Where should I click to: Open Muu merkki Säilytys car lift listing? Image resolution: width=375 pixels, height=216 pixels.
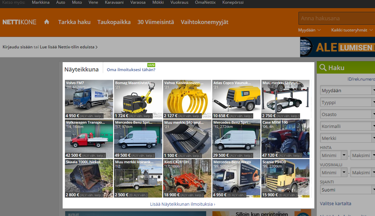click(285, 99)
